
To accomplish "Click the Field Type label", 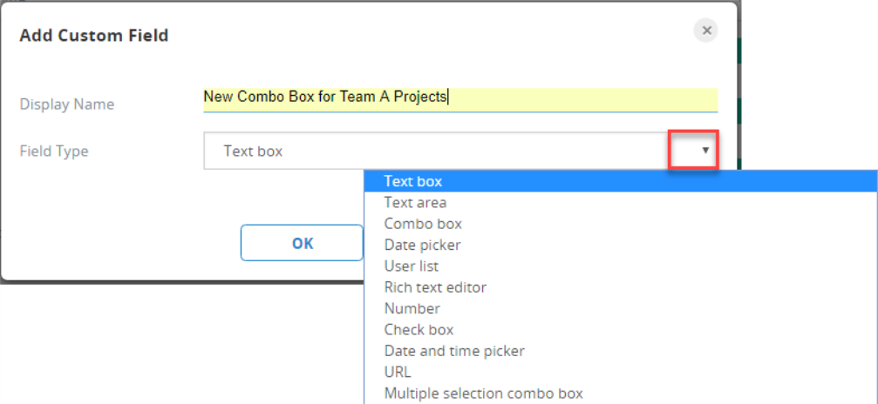I will tap(54, 151).
